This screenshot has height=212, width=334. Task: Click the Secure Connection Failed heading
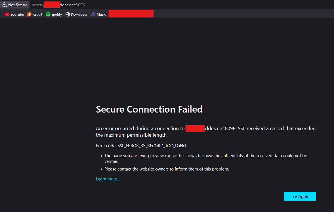(149, 109)
